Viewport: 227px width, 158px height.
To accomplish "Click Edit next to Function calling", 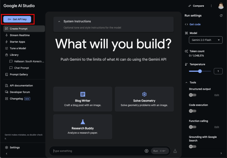I will pos(217,127).
